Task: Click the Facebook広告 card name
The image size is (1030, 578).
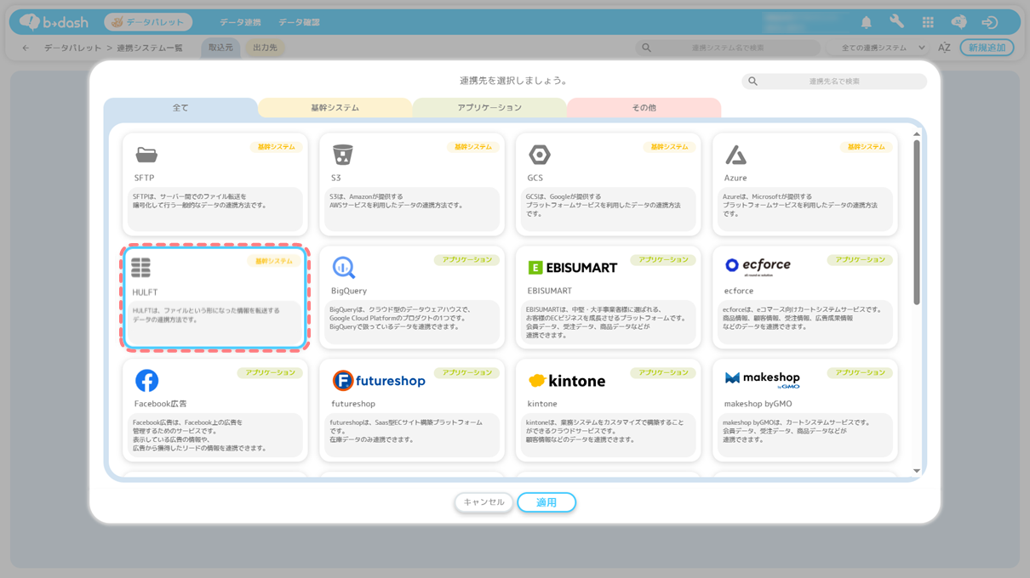Action: (160, 404)
